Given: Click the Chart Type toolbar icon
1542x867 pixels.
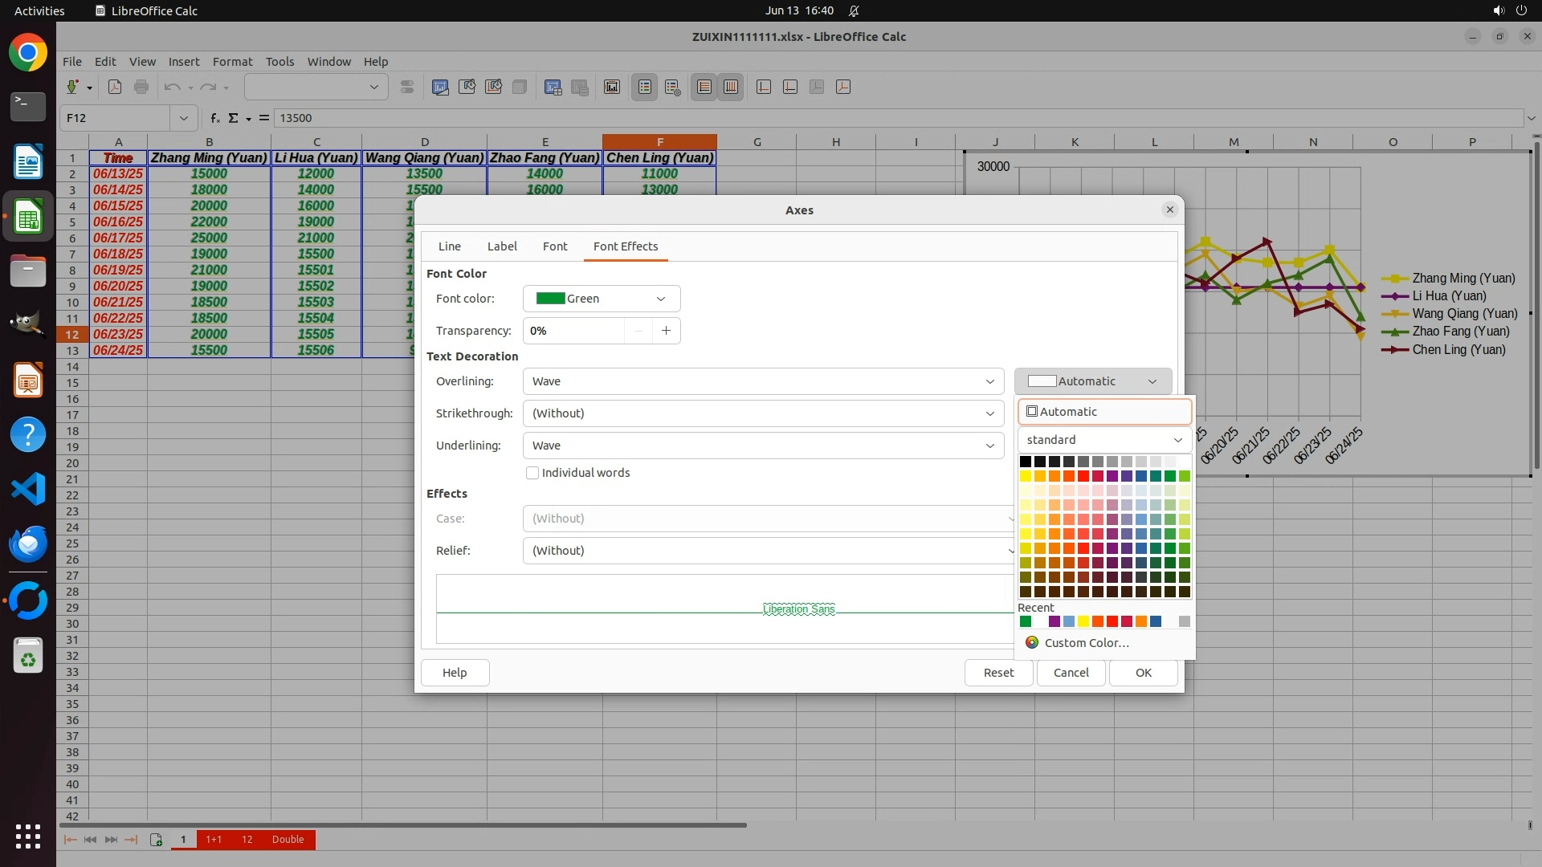Looking at the screenshot, I should [440, 88].
